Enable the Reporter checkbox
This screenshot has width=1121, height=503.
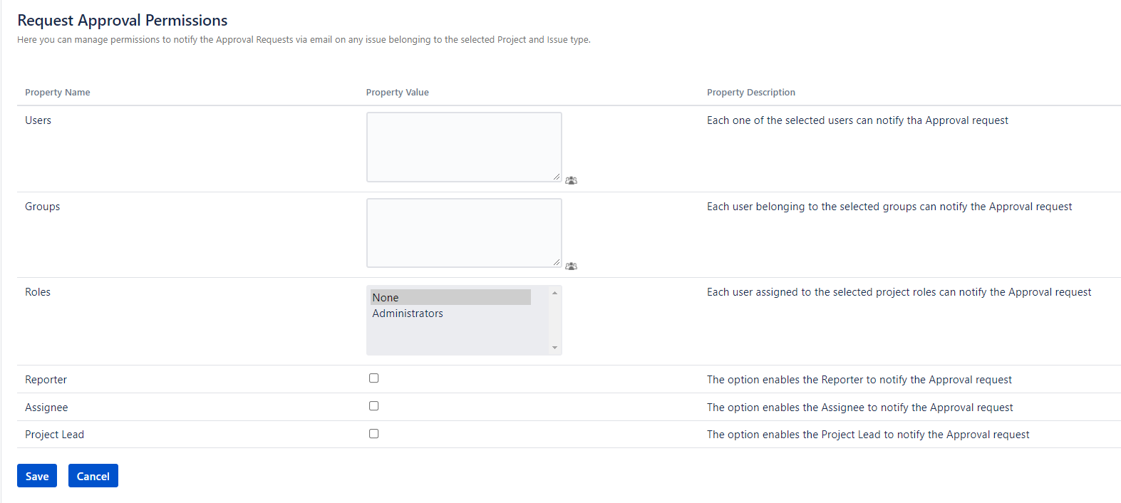(x=373, y=378)
